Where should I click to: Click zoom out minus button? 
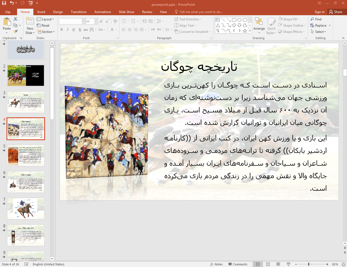(x=296, y=264)
